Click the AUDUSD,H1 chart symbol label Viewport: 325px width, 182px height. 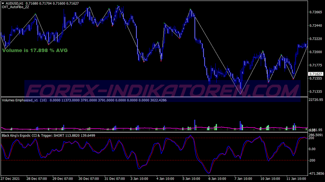(x=14, y=3)
